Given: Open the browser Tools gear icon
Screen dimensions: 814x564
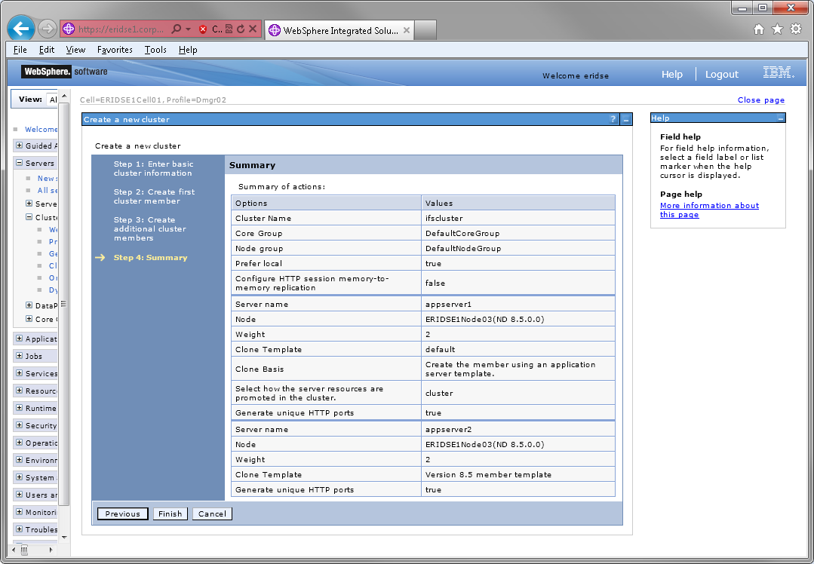Looking at the screenshot, I should pos(796,29).
